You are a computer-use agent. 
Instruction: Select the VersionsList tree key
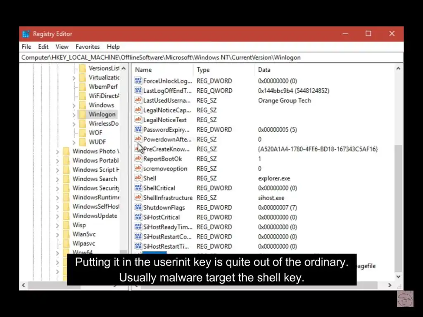pos(104,68)
